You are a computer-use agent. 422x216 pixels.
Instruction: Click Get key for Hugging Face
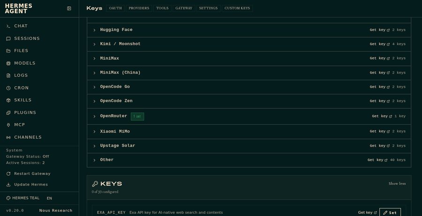379,30
